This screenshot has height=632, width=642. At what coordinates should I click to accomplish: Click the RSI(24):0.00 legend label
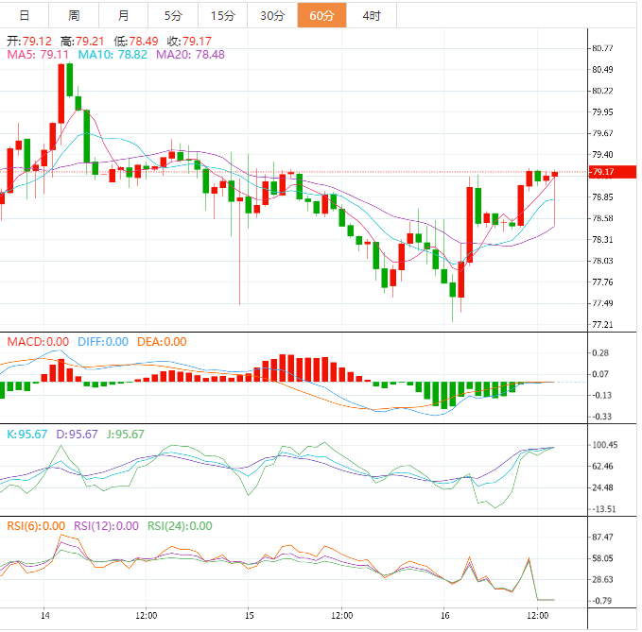(178, 526)
